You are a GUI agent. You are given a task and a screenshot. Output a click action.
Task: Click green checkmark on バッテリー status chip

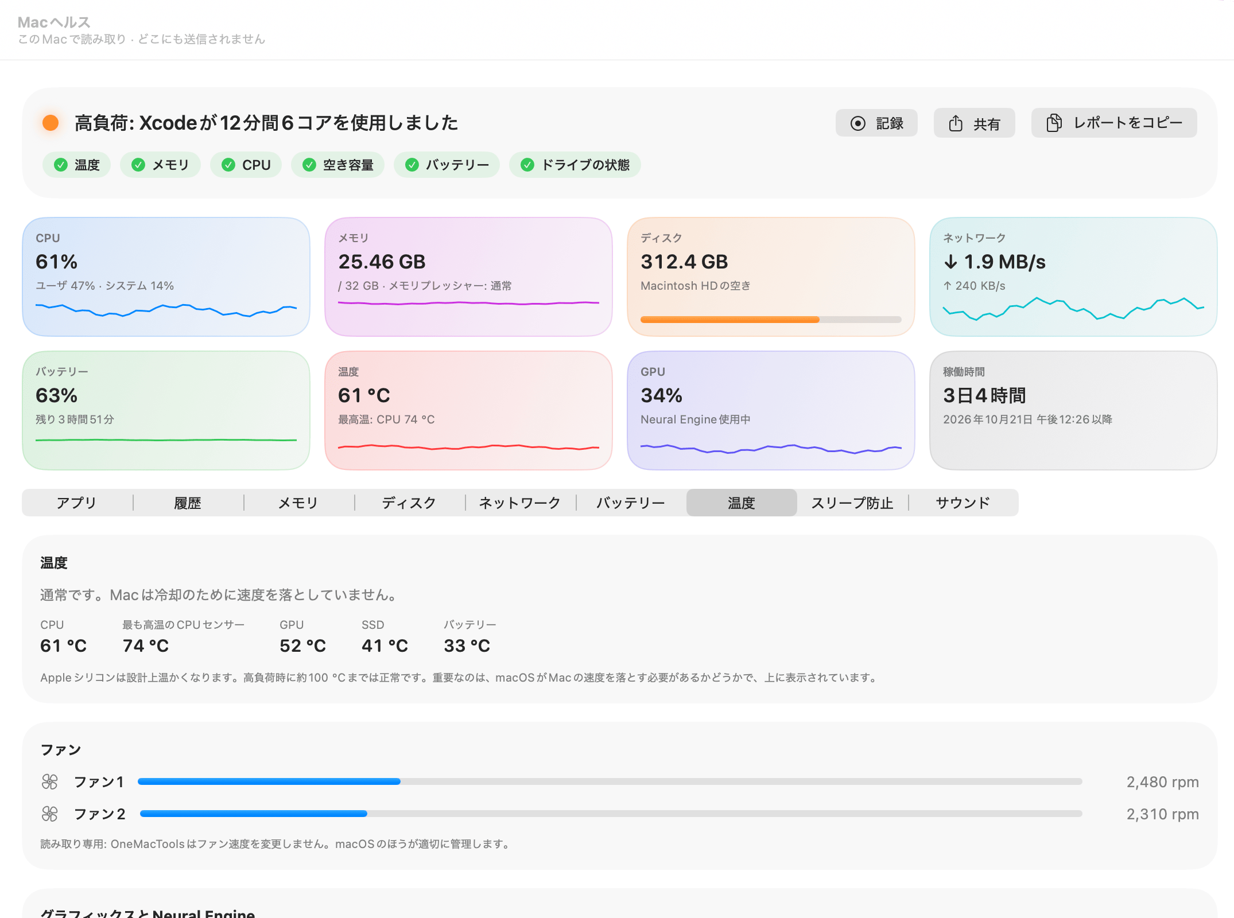412,165
